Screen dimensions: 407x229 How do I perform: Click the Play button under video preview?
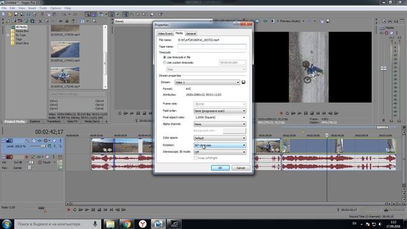[300, 113]
